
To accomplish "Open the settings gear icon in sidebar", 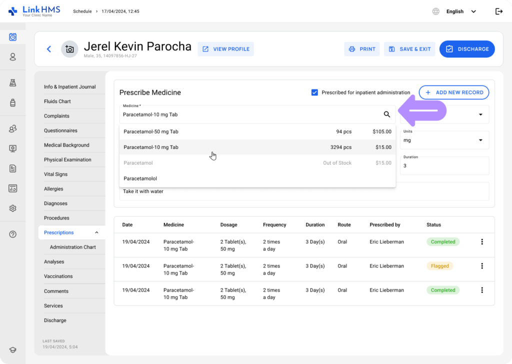I will click(x=13, y=208).
